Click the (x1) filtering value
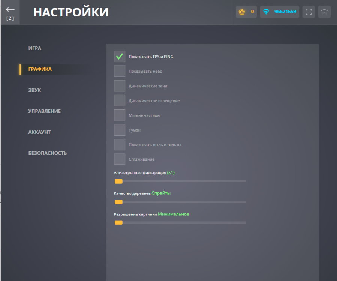 (171, 173)
